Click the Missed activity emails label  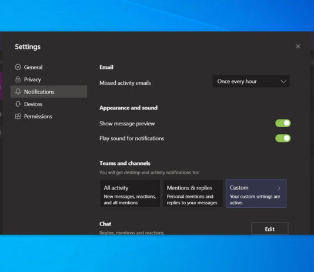tap(125, 83)
